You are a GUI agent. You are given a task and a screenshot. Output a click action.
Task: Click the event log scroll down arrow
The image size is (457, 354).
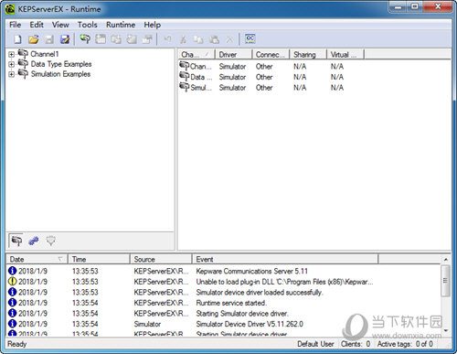(446, 330)
